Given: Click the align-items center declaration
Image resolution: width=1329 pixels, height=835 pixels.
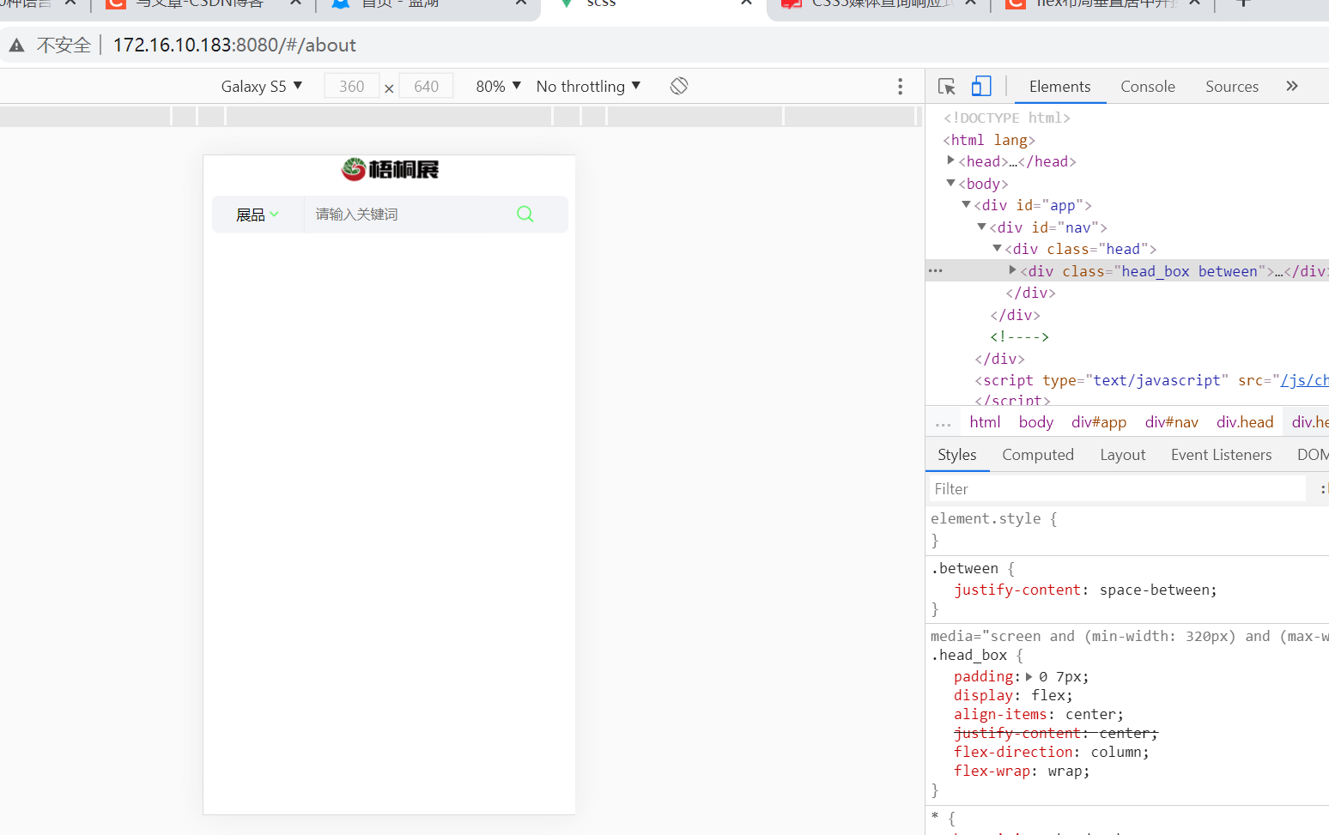Looking at the screenshot, I should pyautogui.click(x=1038, y=714).
